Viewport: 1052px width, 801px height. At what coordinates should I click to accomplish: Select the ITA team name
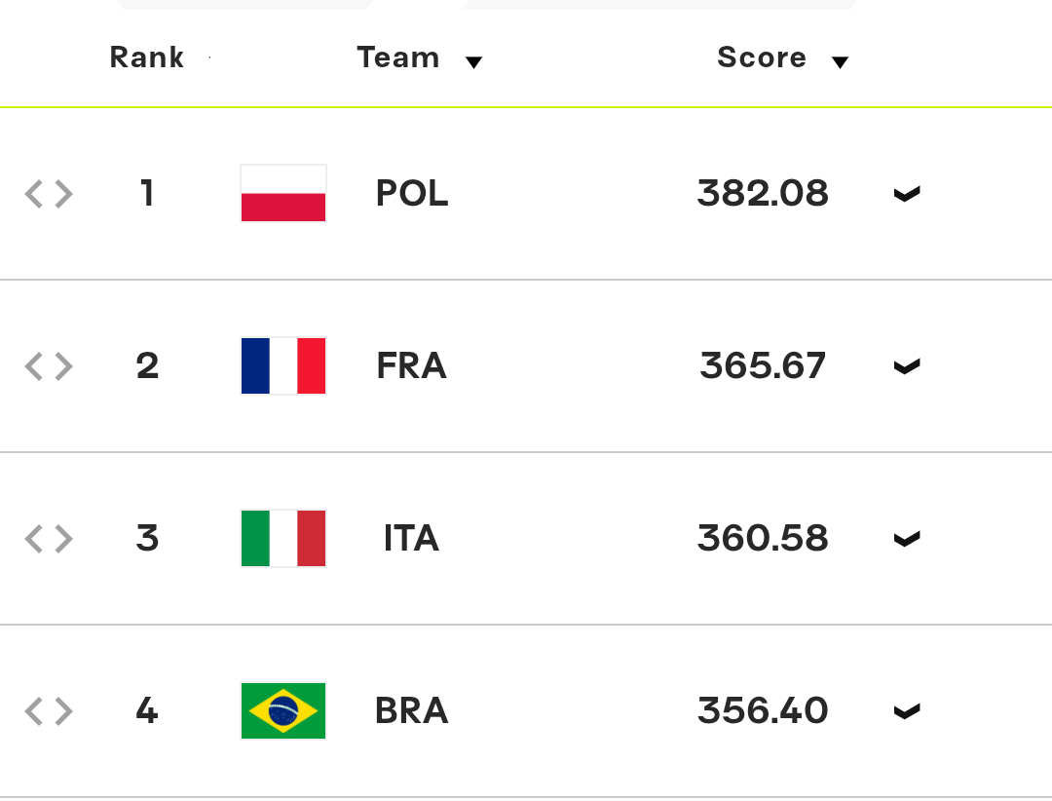[x=411, y=539]
